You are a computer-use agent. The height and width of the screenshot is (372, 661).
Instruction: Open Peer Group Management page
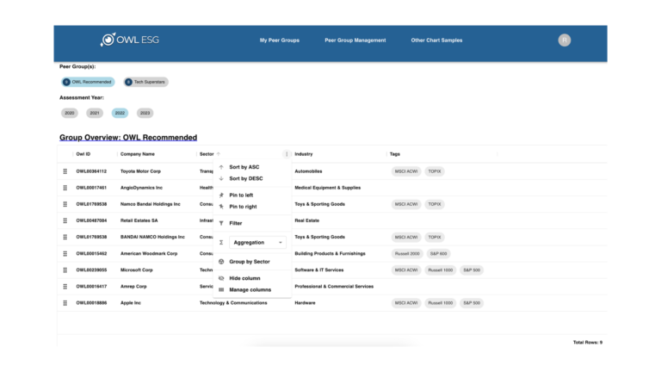(355, 40)
